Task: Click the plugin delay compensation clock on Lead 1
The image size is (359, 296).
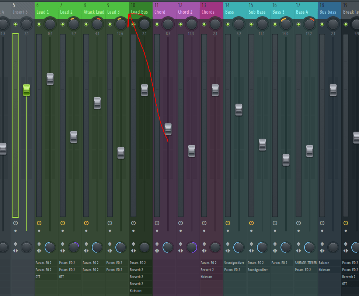Action: [x=39, y=223]
